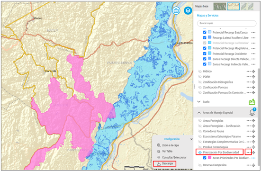Uncheck Potencial Recarga BajoCauca layer
The height and width of the screenshot is (171, 261).
(x=205, y=32)
